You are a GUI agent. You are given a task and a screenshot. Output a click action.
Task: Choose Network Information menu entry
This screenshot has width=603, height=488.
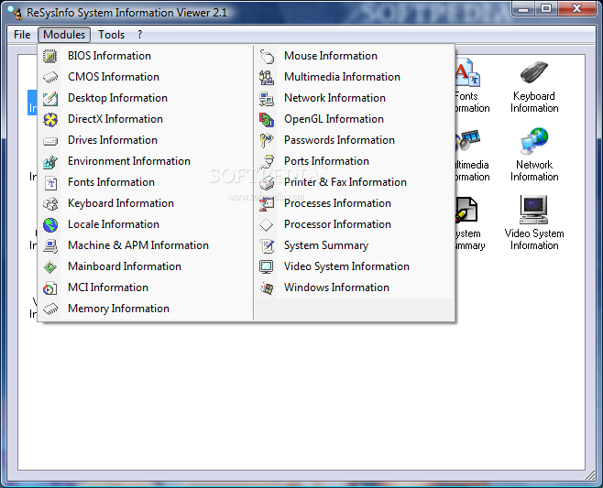[354, 98]
